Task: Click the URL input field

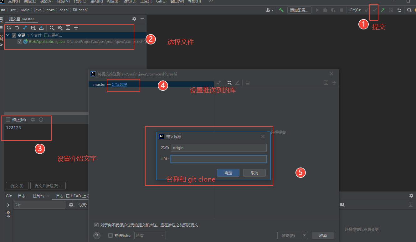Action: coord(218,159)
